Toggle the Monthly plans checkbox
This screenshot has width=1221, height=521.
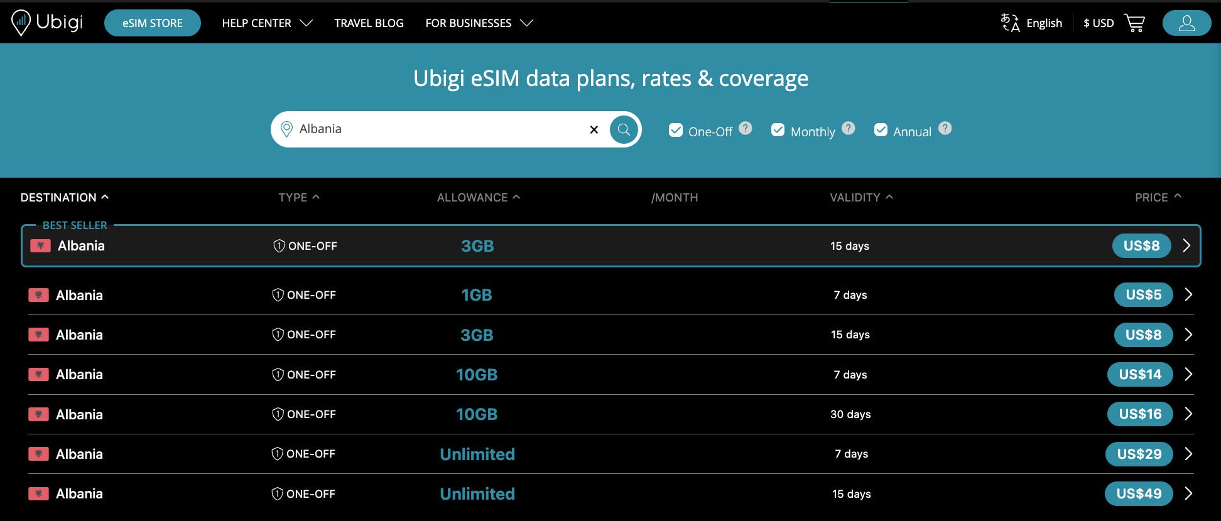point(778,130)
